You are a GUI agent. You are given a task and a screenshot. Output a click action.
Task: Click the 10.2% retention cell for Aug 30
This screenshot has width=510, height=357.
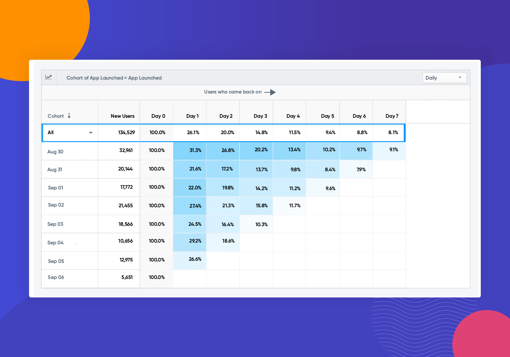click(x=323, y=151)
